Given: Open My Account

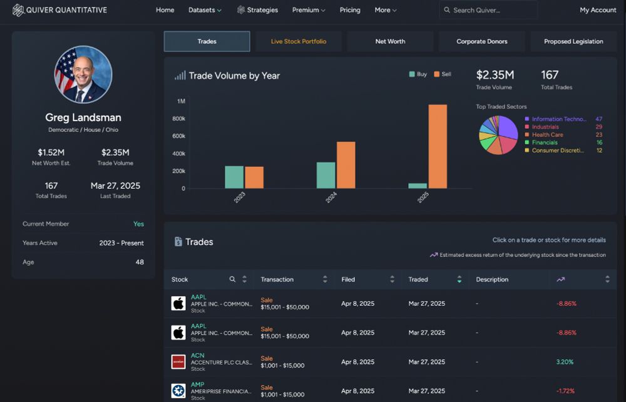Looking at the screenshot, I should pos(598,10).
